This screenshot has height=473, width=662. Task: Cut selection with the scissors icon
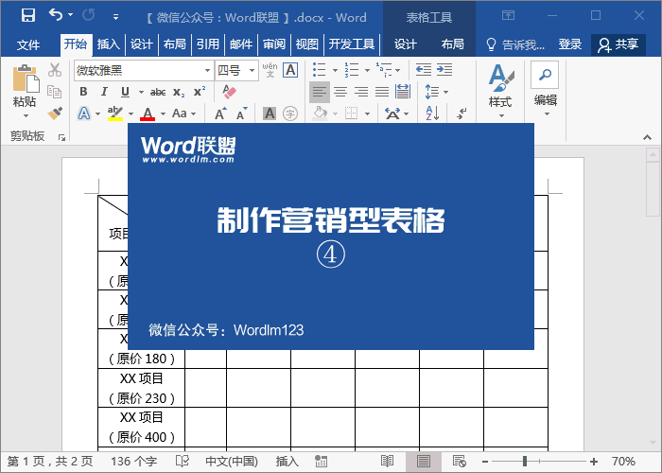pos(55,70)
